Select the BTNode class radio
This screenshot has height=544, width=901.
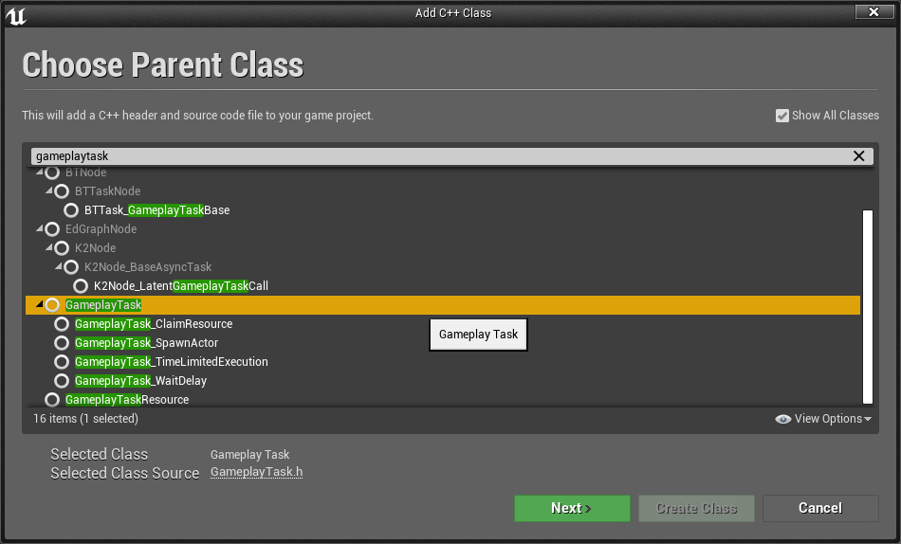coord(52,172)
